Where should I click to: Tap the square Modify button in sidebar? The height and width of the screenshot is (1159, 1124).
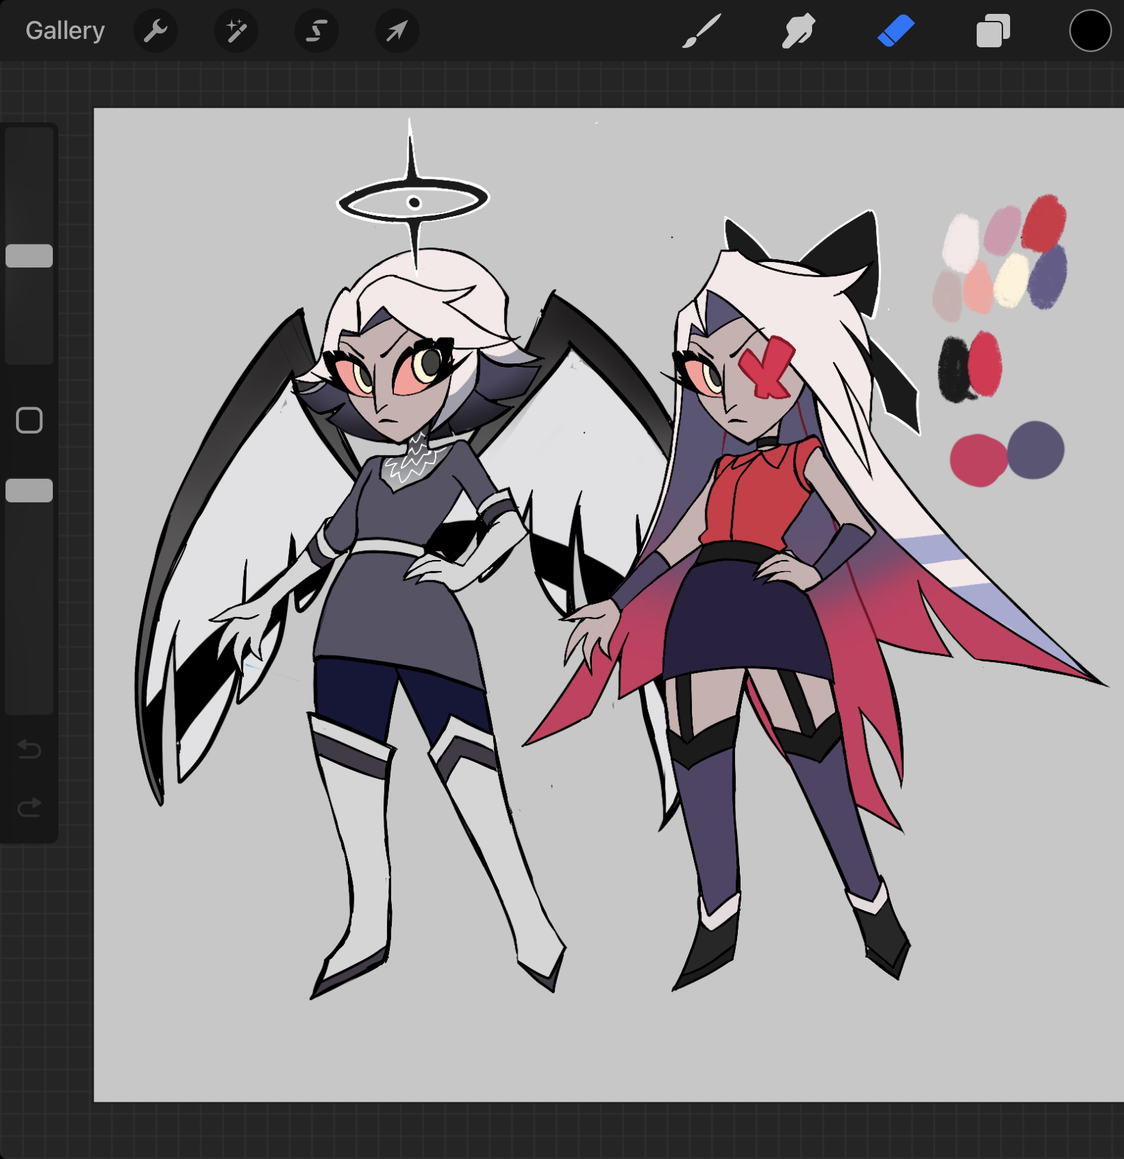tap(29, 420)
